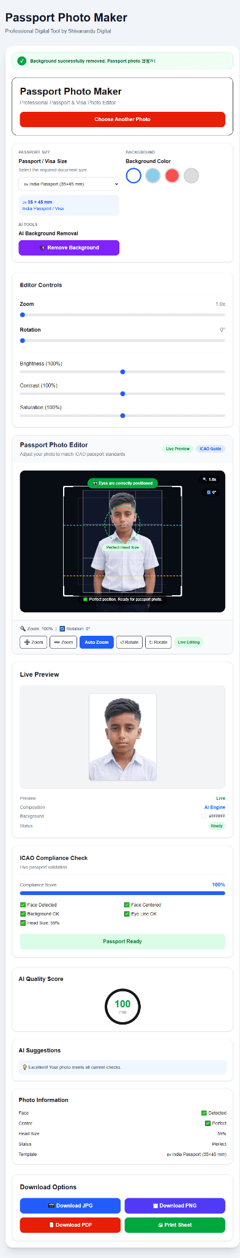240x1258 pixels.
Task: Click the Remove Background button
Action: (69, 248)
